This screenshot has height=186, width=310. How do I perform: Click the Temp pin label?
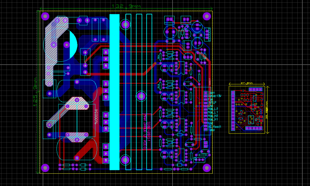click(x=211, y=130)
